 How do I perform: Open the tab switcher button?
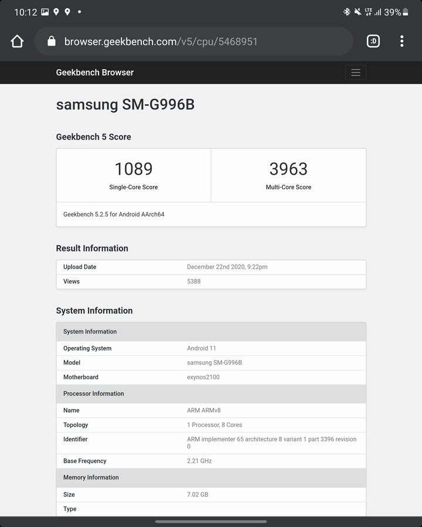pos(373,42)
